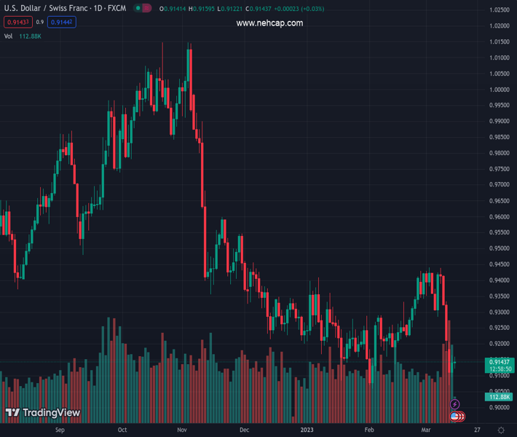Click the Vol indicator label
Screen dimensions: 517x437
pyautogui.click(x=9, y=36)
